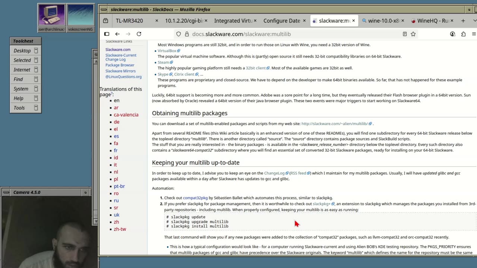Open the Firefox account icon

(x=452, y=34)
